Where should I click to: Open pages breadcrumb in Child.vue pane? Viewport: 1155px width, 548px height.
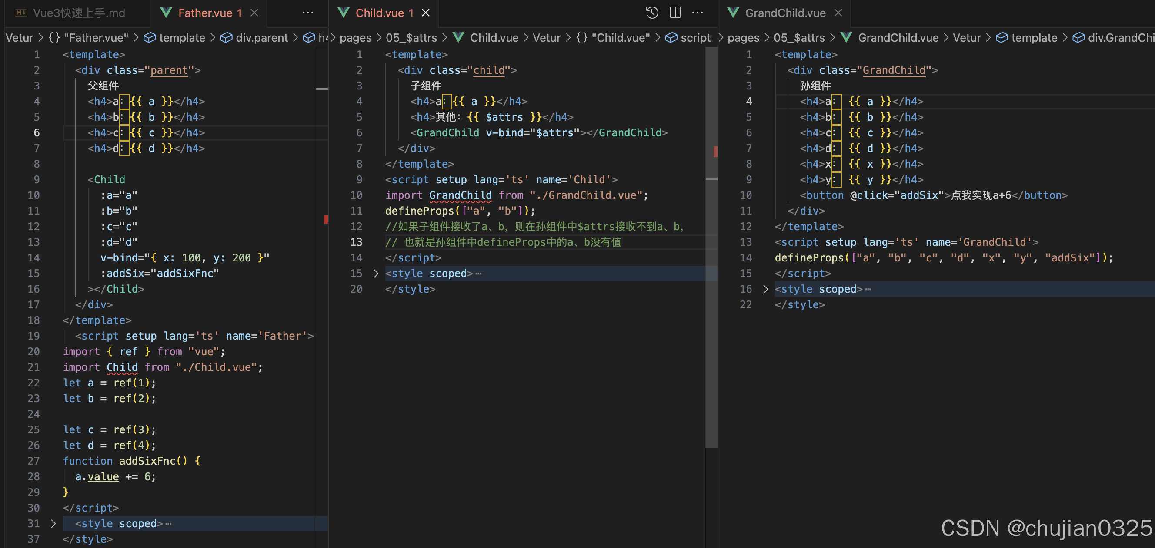[x=356, y=38]
